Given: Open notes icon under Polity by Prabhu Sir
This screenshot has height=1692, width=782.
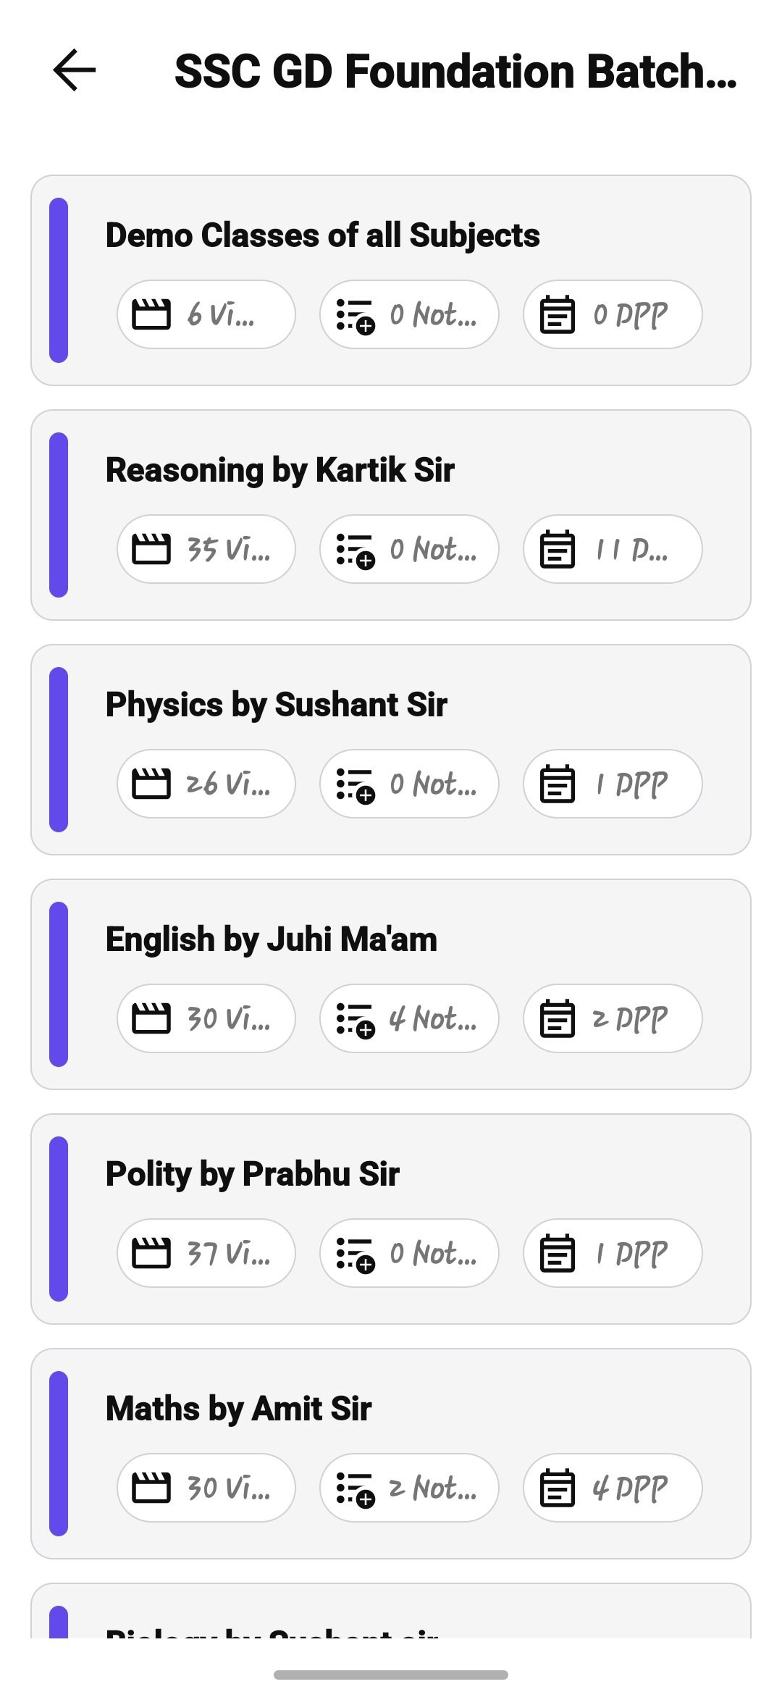Looking at the screenshot, I should click(x=356, y=1254).
